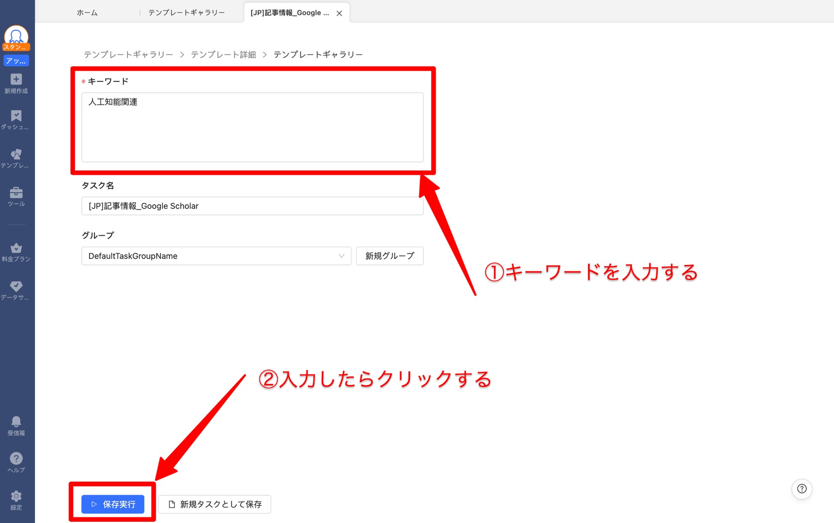Open the ヘルプ question icon in sidebar
The image size is (834, 523).
pos(16,459)
